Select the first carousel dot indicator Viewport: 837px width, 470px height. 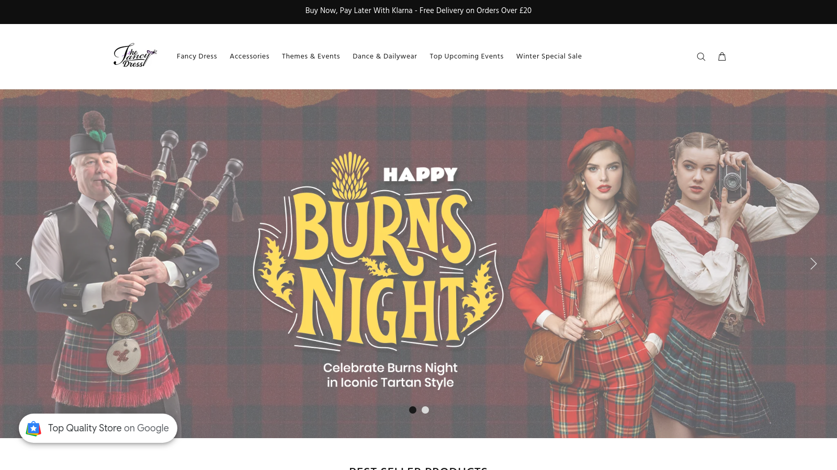pyautogui.click(x=413, y=410)
